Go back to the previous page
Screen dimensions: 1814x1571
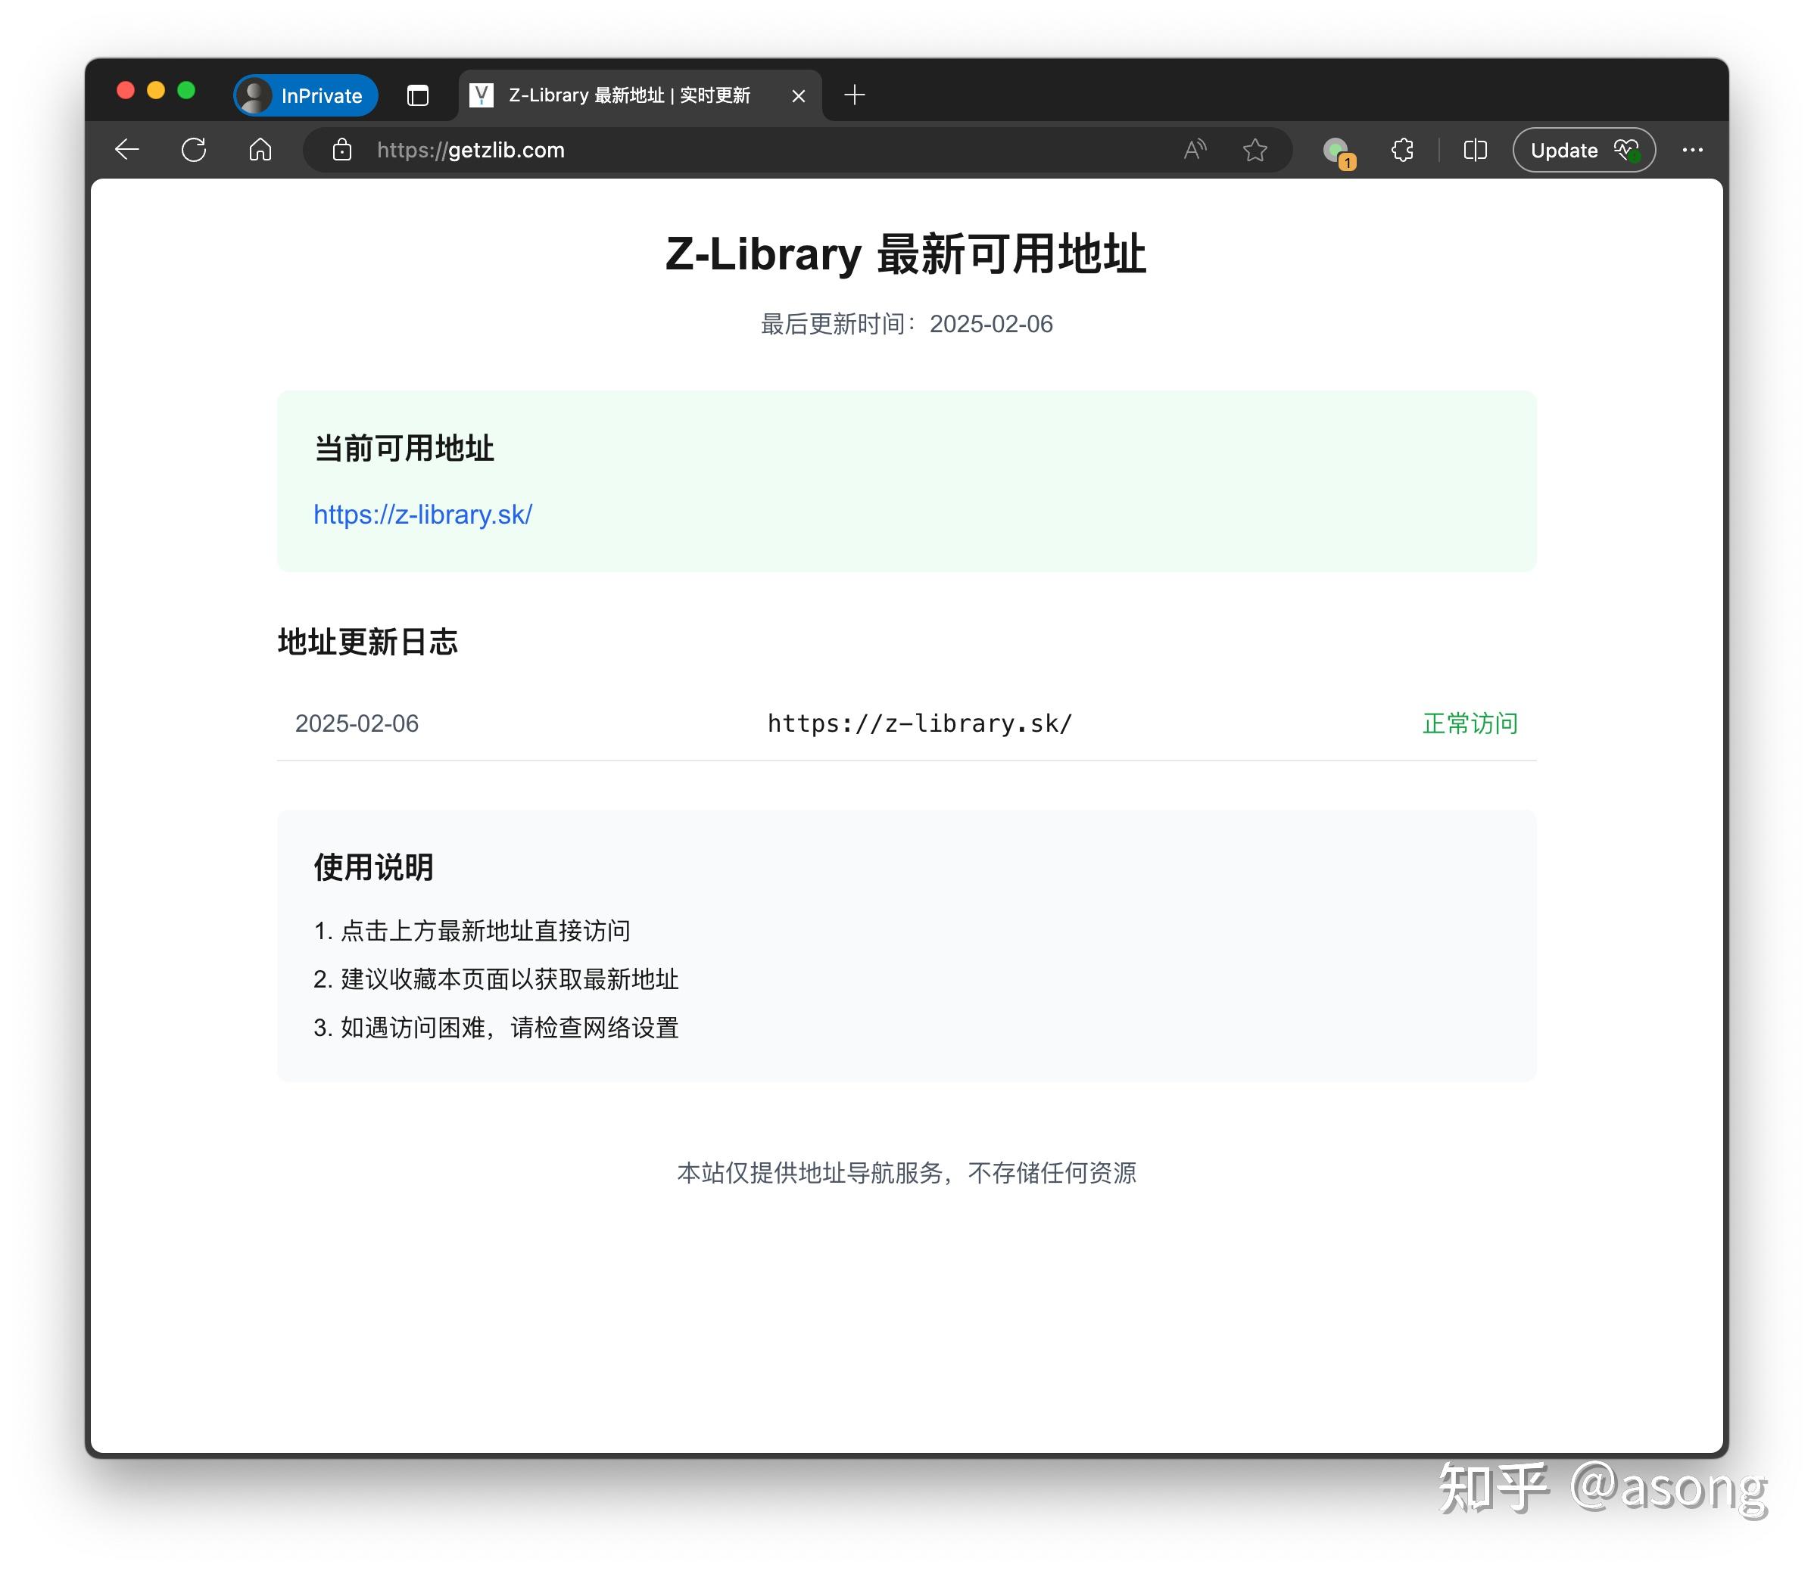(x=127, y=150)
